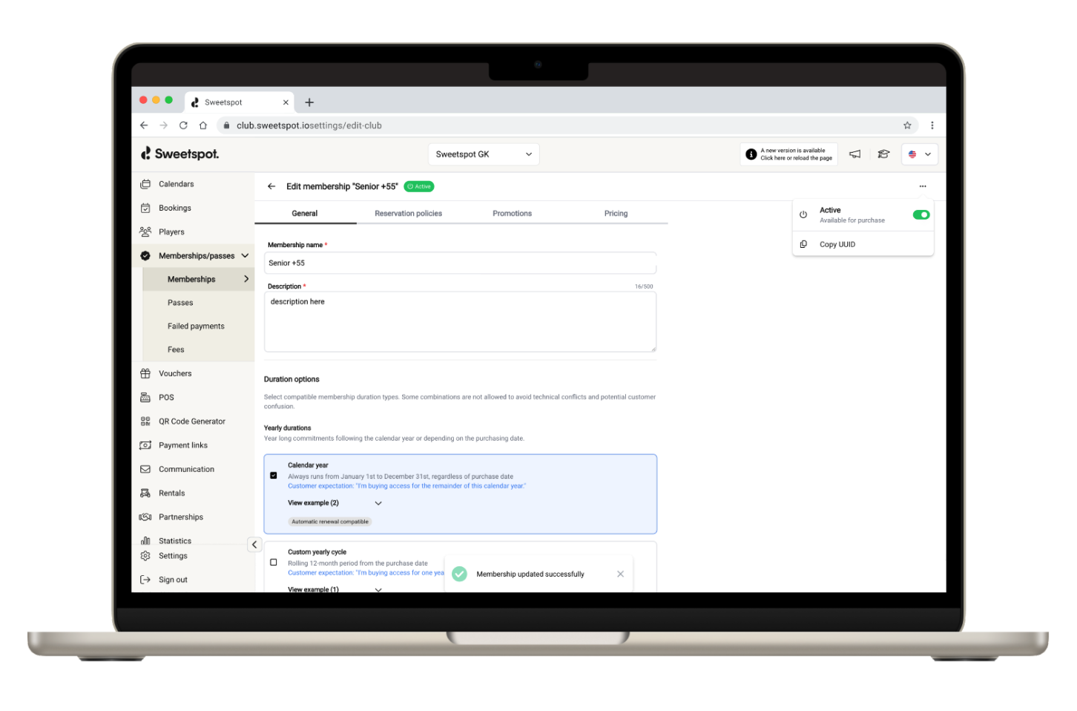The image size is (1077, 711).
Task: Click the Memberships/passes badge icon
Action: [145, 255]
